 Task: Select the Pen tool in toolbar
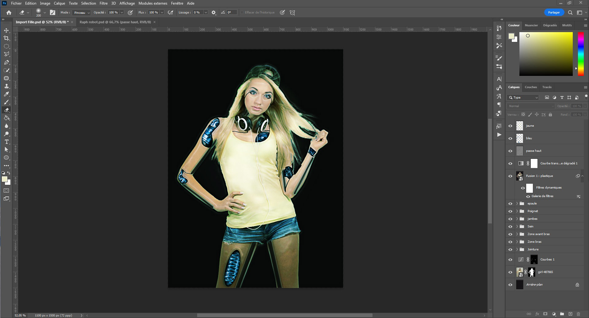click(6, 62)
